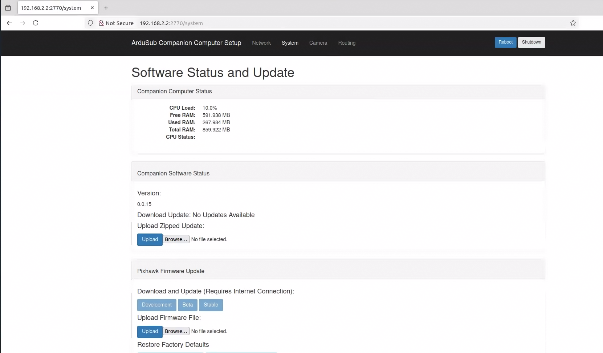Select the System navbar item
The height and width of the screenshot is (353, 603).
click(290, 43)
